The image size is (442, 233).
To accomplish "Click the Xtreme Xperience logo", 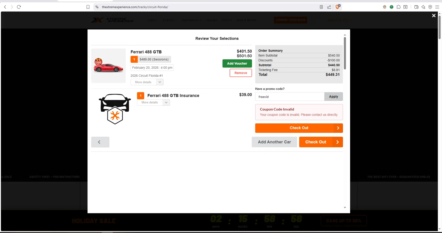I will 112,20.
